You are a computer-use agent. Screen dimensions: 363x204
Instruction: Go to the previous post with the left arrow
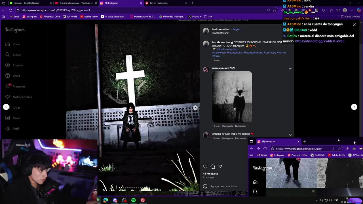pos(6,107)
